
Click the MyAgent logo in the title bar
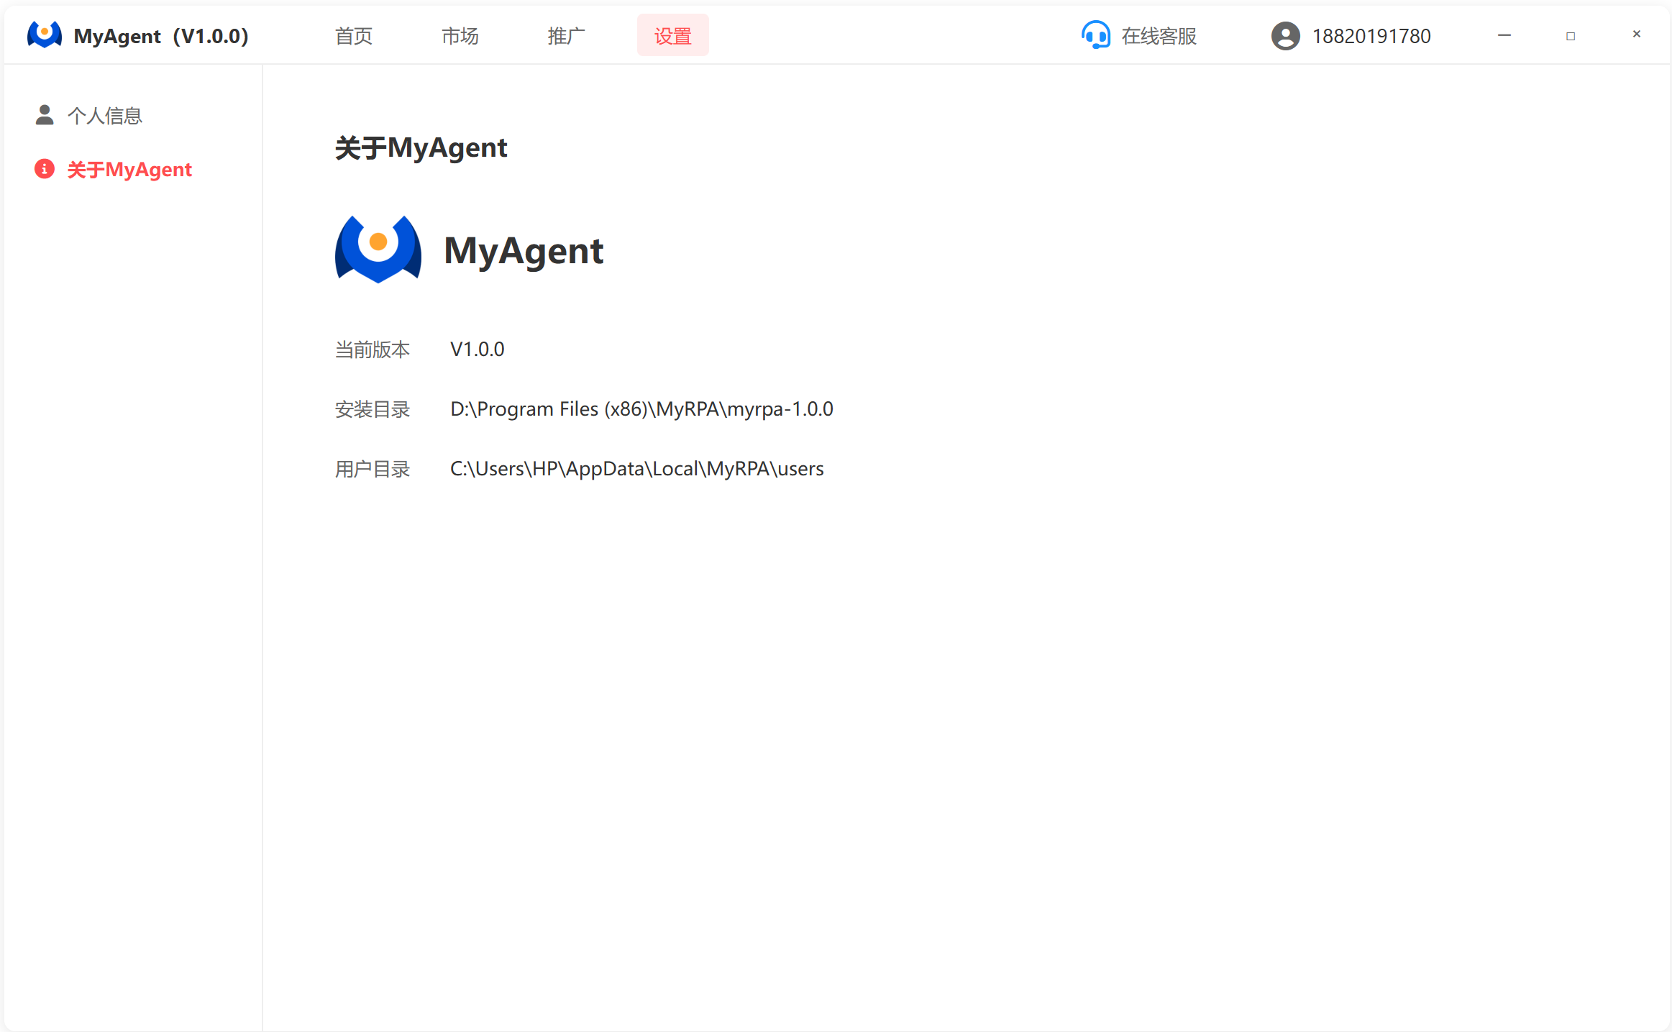(44, 34)
